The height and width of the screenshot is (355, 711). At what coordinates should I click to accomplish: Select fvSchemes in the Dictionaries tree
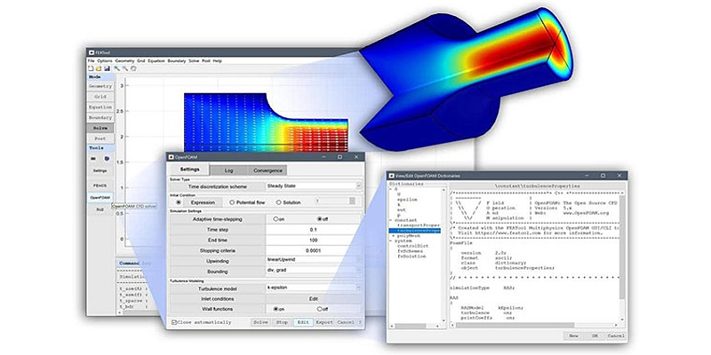tap(411, 251)
